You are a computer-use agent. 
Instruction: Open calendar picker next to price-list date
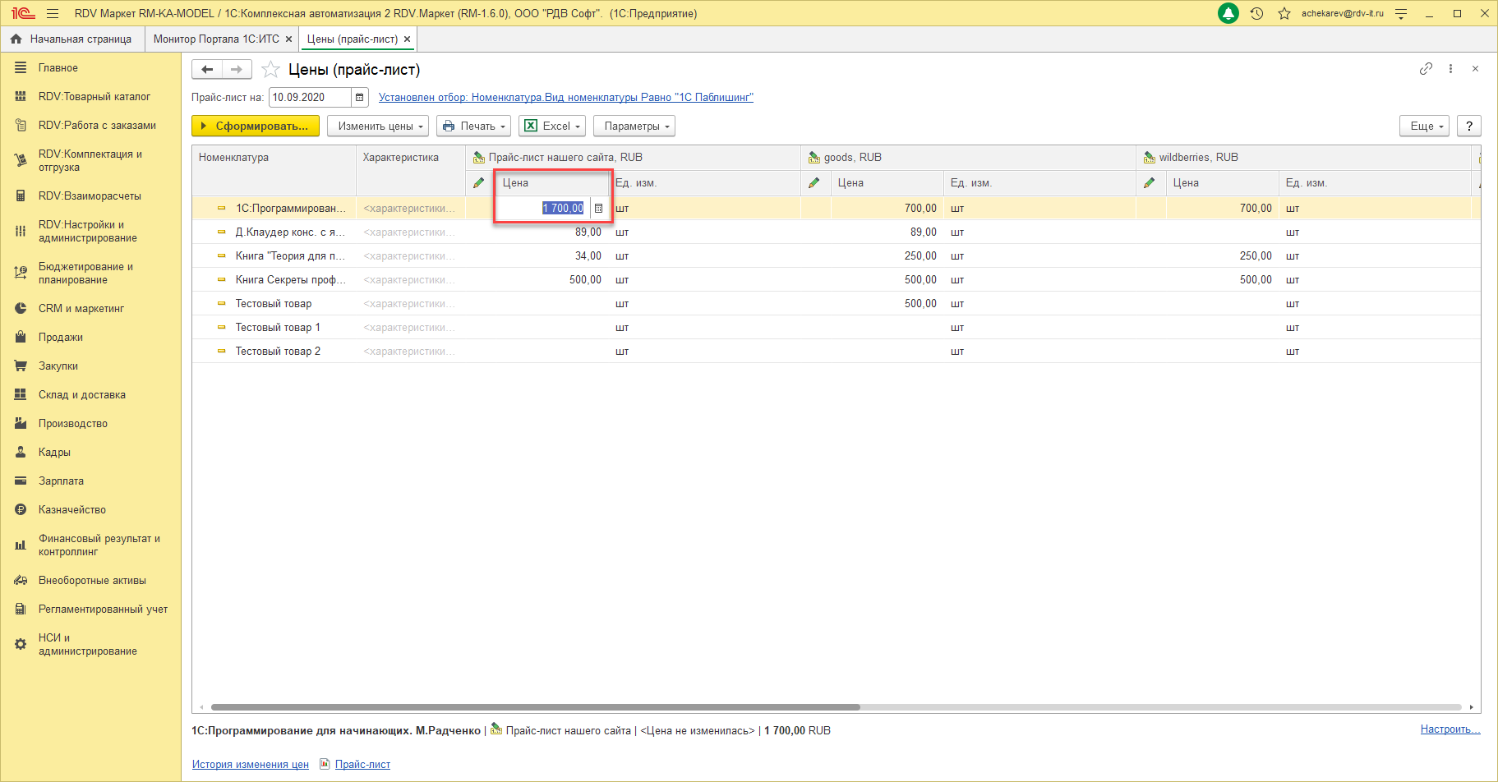[x=359, y=97]
